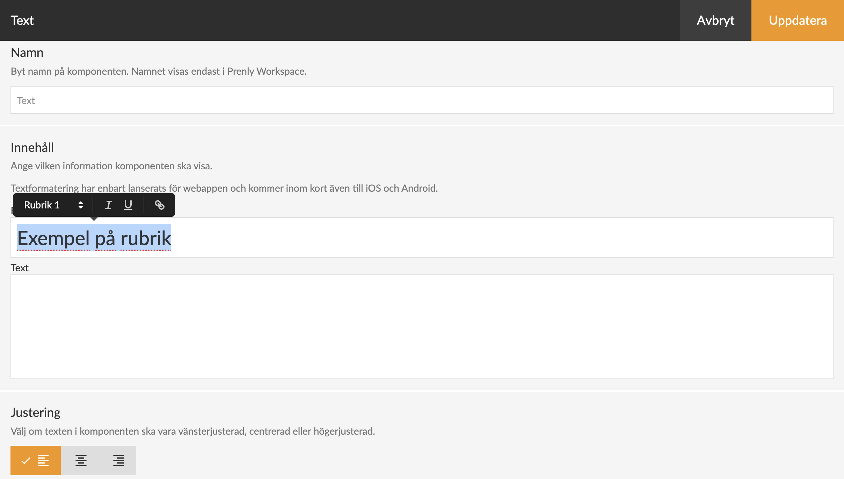Click the Justering section heading
844x479 pixels.
click(x=36, y=413)
